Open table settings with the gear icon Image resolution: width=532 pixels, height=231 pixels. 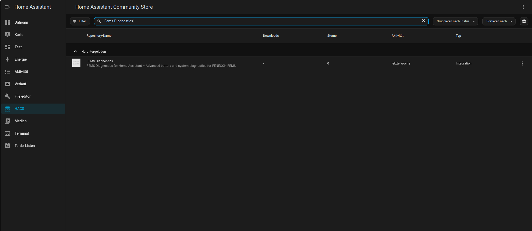click(524, 21)
